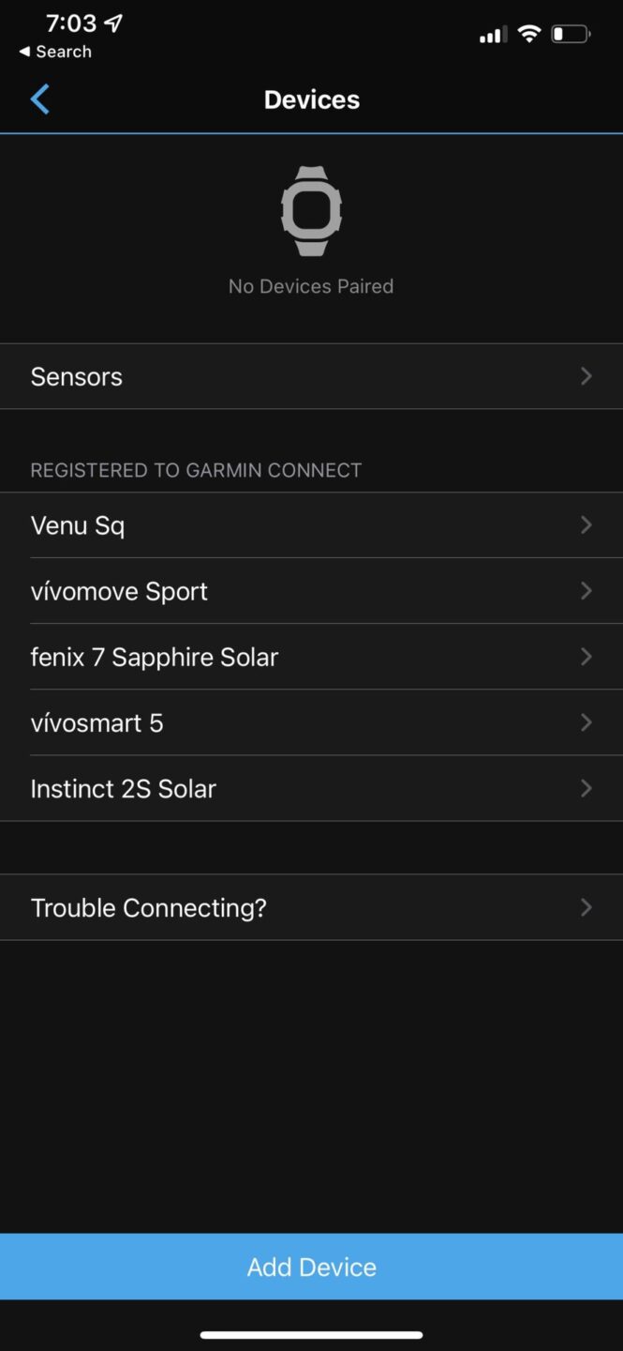Image resolution: width=623 pixels, height=1351 pixels.
Task: Open the vívosmart 5 disclosure arrow
Action: (x=586, y=722)
